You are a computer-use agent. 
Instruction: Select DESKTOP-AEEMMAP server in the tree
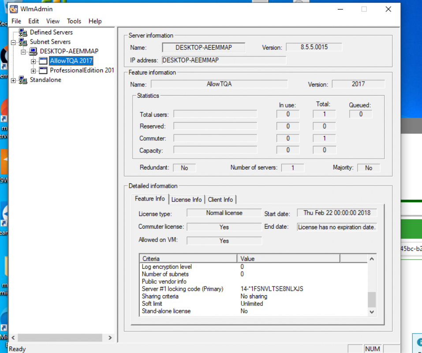point(69,51)
